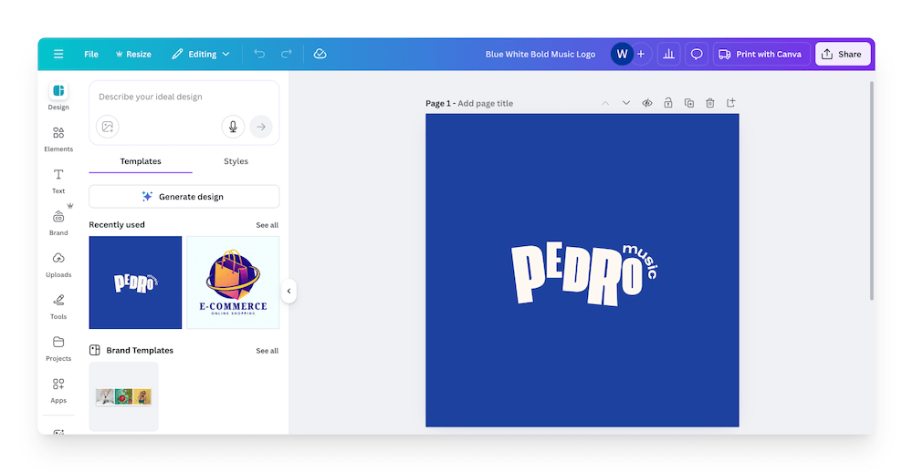Duplicate the page
This screenshot has height=472, width=913.
pyautogui.click(x=688, y=103)
